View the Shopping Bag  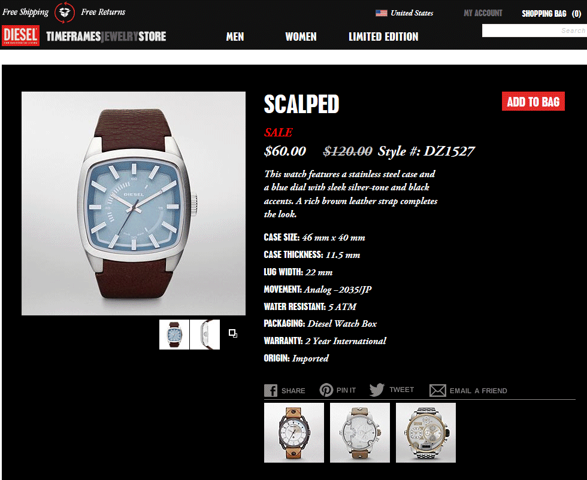(x=552, y=14)
